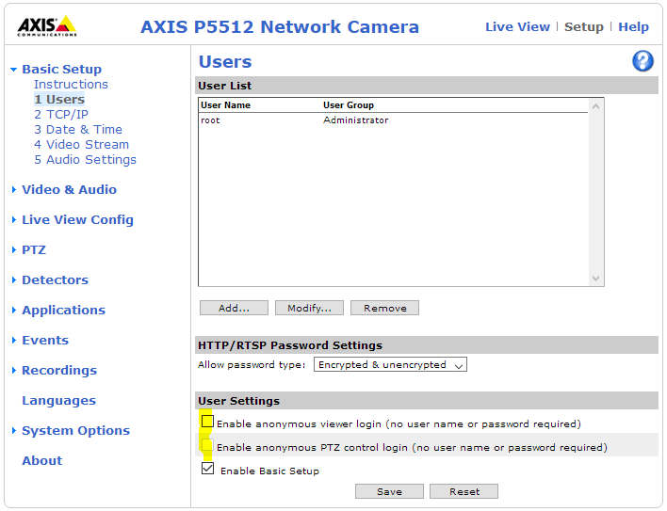This screenshot has height=511, width=667.
Task: Open the Applications menu label
Action: [64, 311]
